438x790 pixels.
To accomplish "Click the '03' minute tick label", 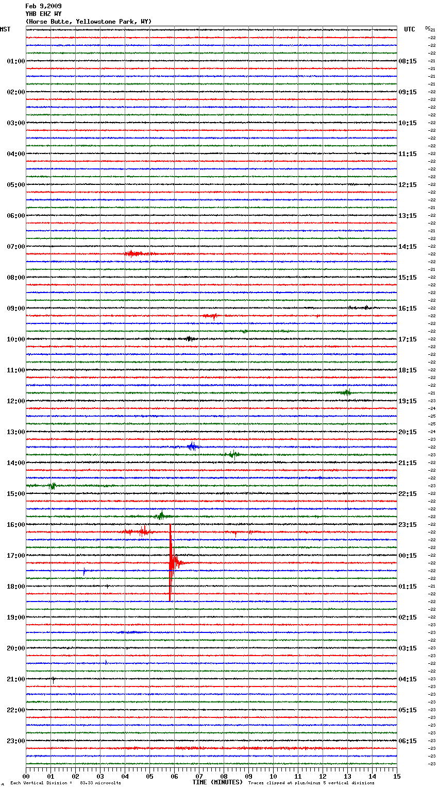I will coord(100,776).
